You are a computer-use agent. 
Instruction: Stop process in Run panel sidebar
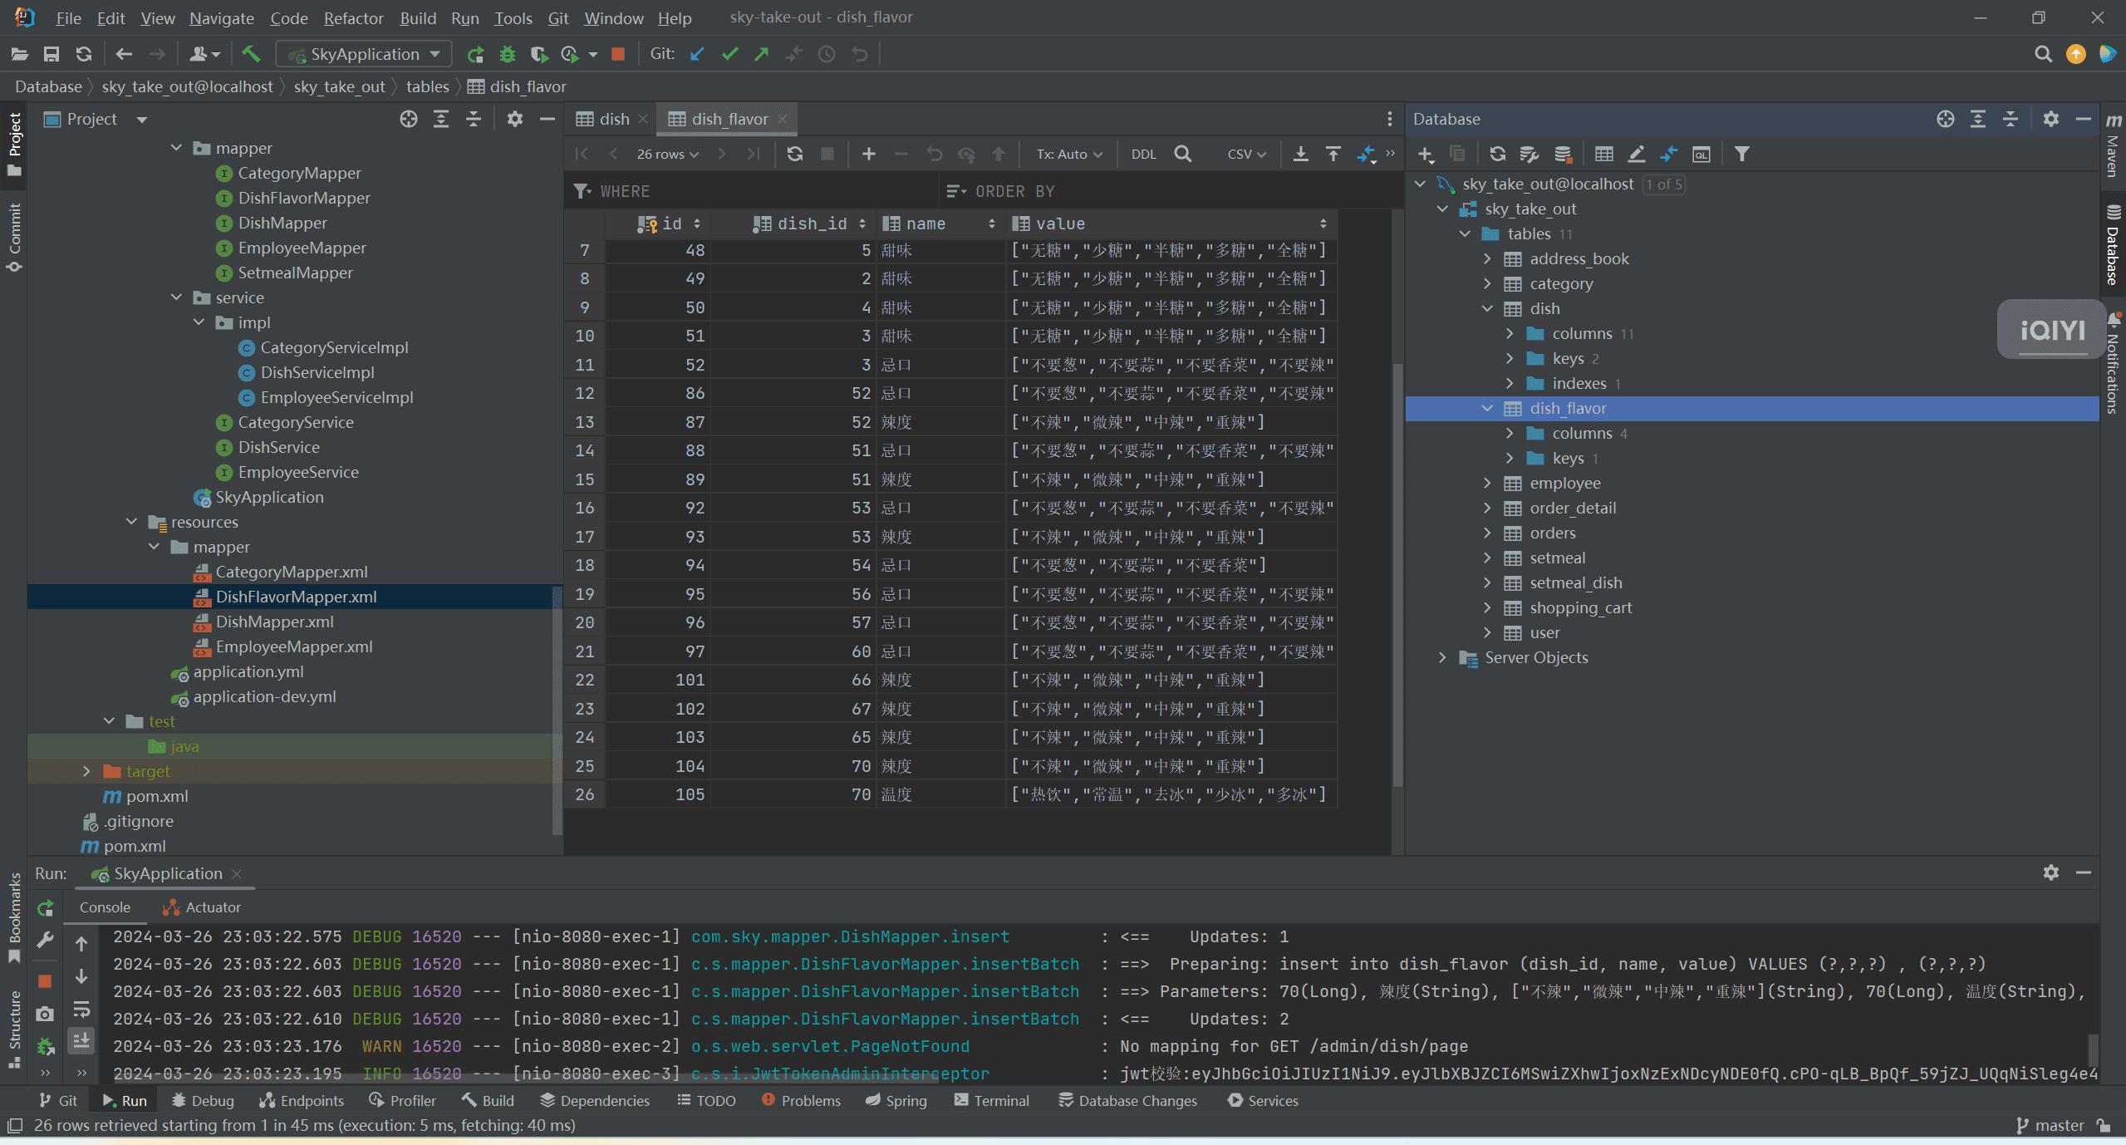pos(46,981)
